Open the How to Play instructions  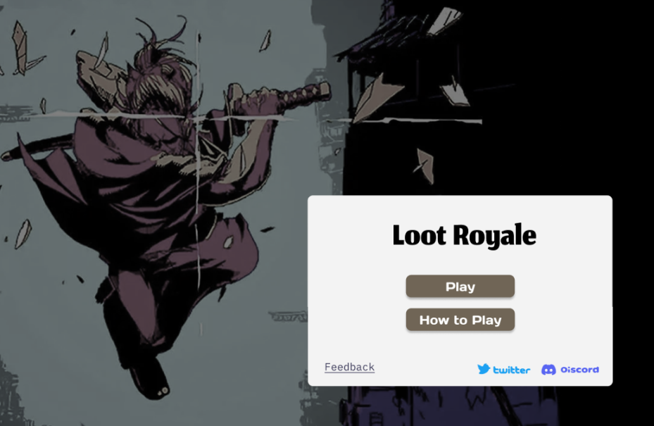coord(460,320)
